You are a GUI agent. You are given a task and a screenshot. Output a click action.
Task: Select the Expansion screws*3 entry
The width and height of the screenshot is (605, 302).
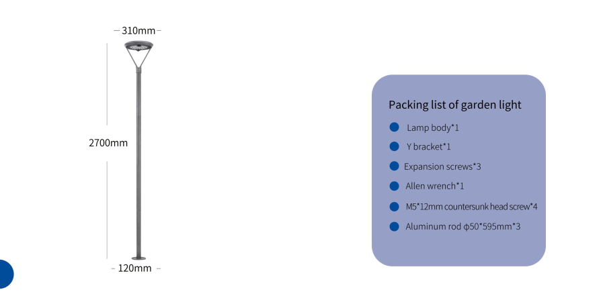coord(442,166)
